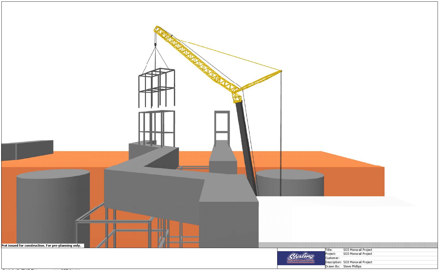Screen dimensions: 439x270
Task: Click the 'Not issued for construction' notice
Action: click(x=41, y=246)
